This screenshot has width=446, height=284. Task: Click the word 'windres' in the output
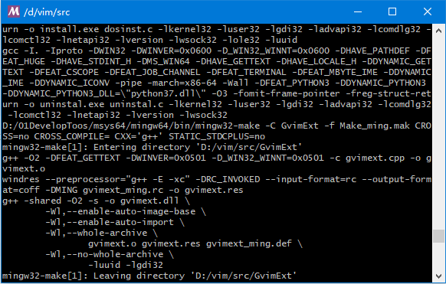click(21, 179)
